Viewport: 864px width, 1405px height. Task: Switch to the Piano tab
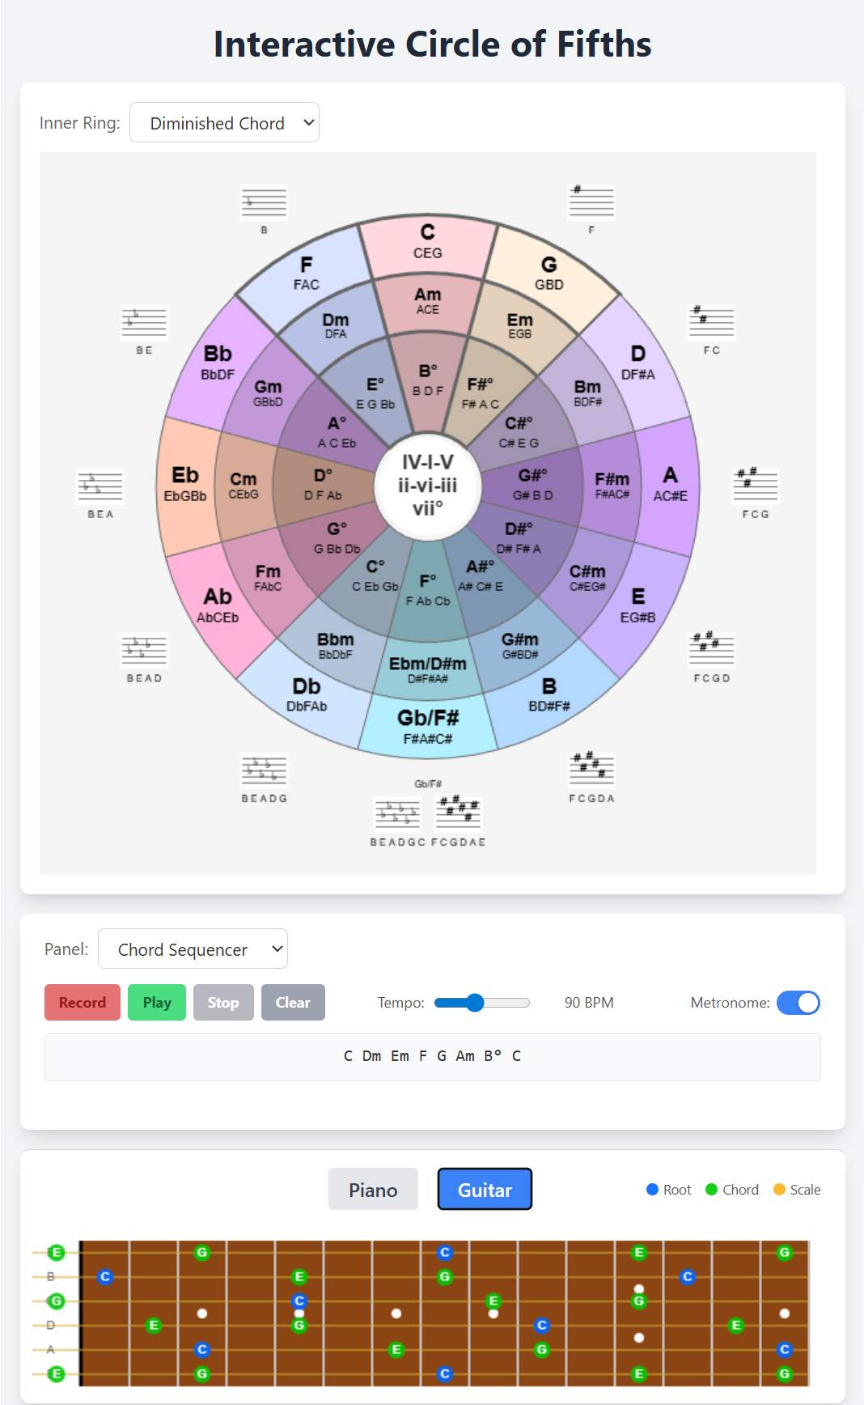point(372,1189)
